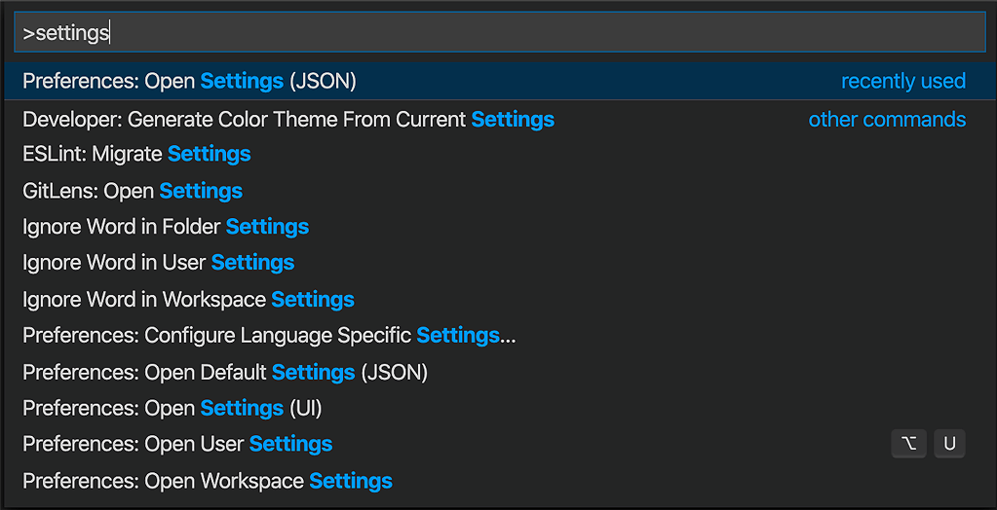Click the typed '>settings' text in the input
The height and width of the screenshot is (510, 997).
point(66,33)
